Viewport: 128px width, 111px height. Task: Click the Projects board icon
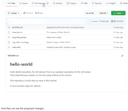(x=68, y=3)
